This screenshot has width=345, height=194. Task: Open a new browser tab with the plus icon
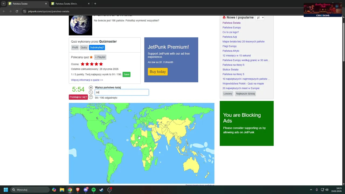[95, 4]
